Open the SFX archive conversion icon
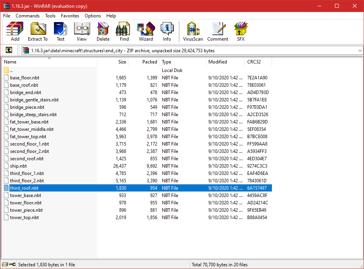Image resolution: width=364 pixels, height=269 pixels. point(241,31)
